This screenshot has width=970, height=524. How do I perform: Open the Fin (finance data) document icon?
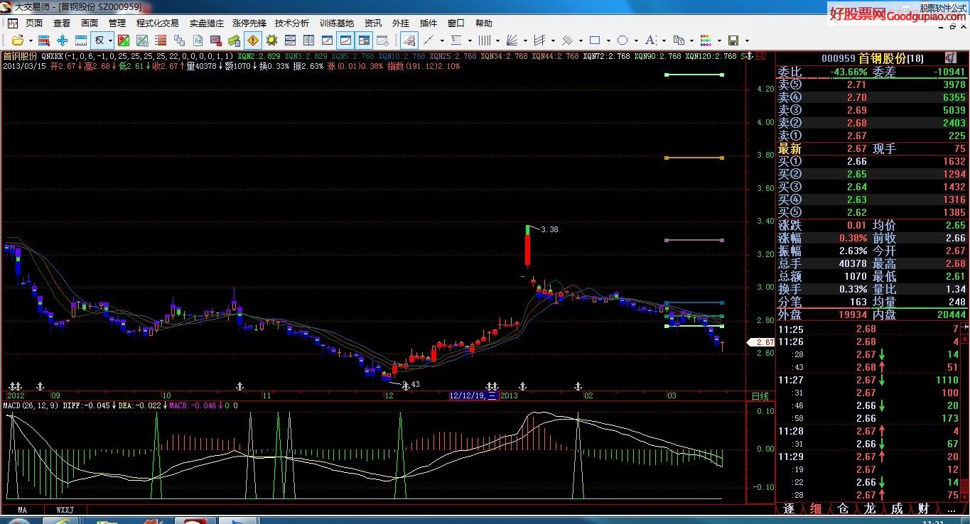click(198, 40)
